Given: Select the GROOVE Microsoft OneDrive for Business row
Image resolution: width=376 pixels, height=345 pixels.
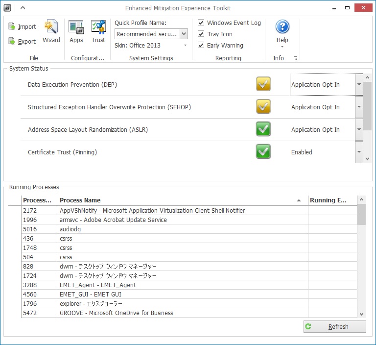Looking at the screenshot, I should (x=189, y=313).
